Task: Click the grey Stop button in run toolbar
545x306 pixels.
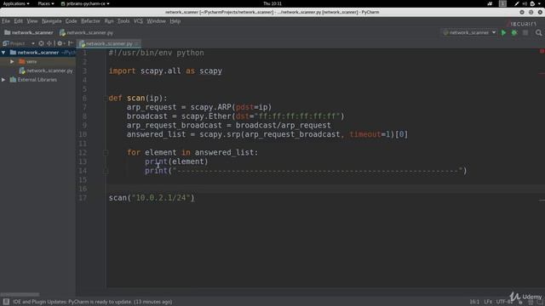Action: 525,32
